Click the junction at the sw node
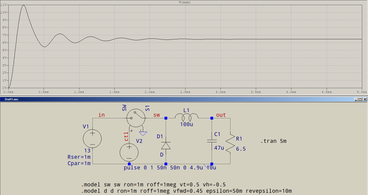This screenshot has width=368, height=195. [x=166, y=118]
